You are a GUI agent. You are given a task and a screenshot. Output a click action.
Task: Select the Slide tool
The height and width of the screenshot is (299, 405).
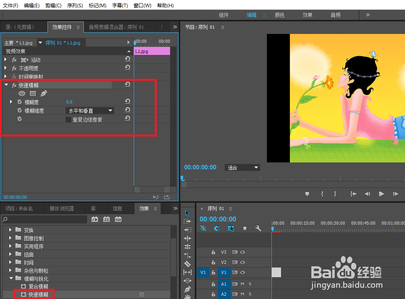tap(188, 281)
